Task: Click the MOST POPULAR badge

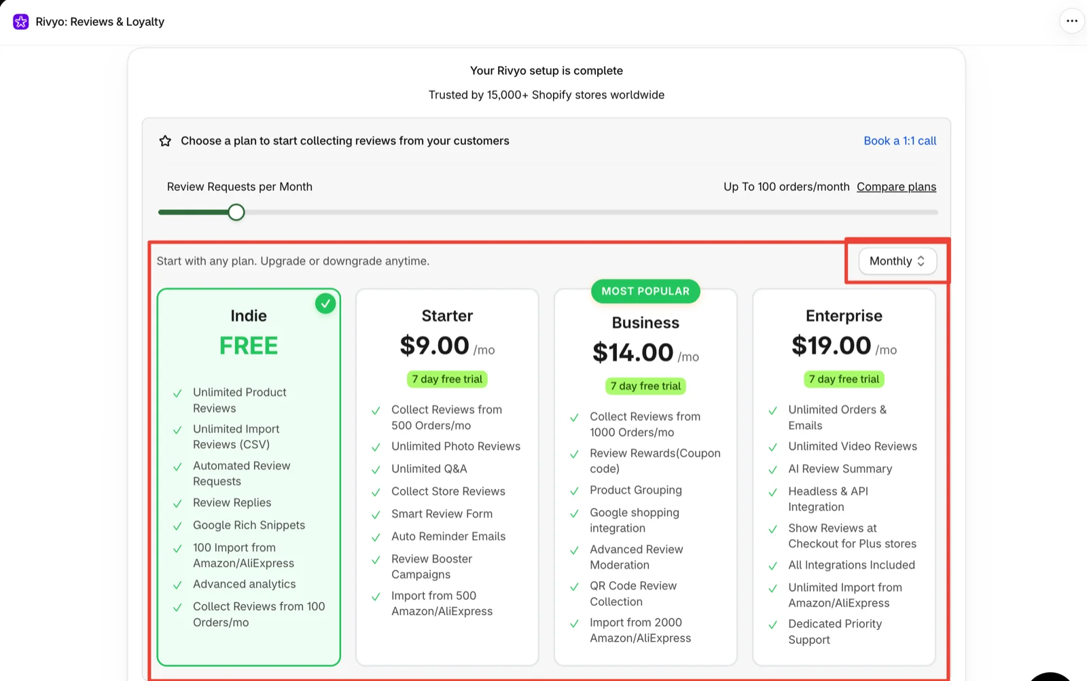Action: [x=645, y=291]
